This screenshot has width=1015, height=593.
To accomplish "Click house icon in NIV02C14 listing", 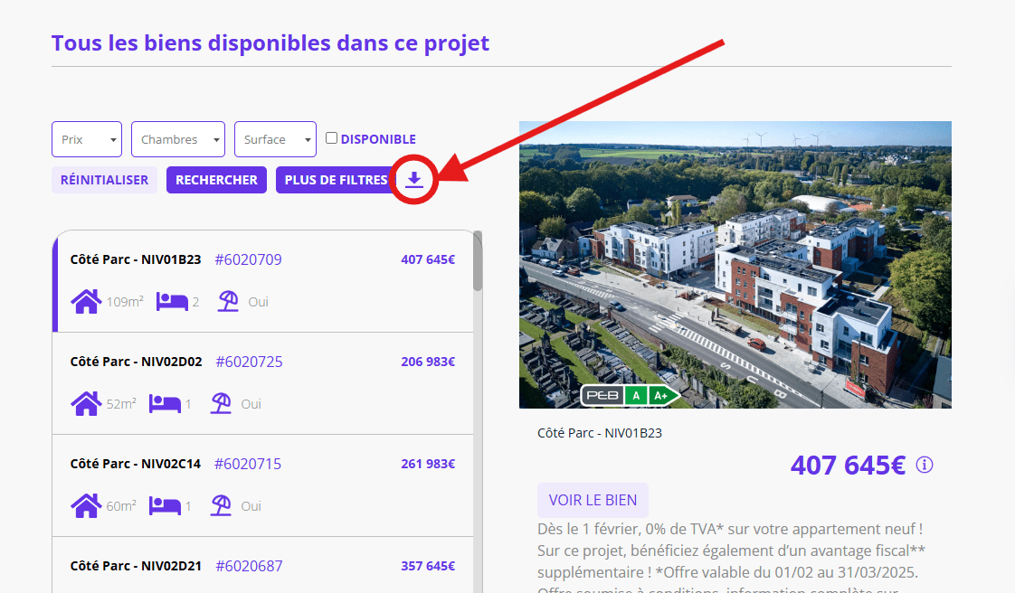I will 86,505.
